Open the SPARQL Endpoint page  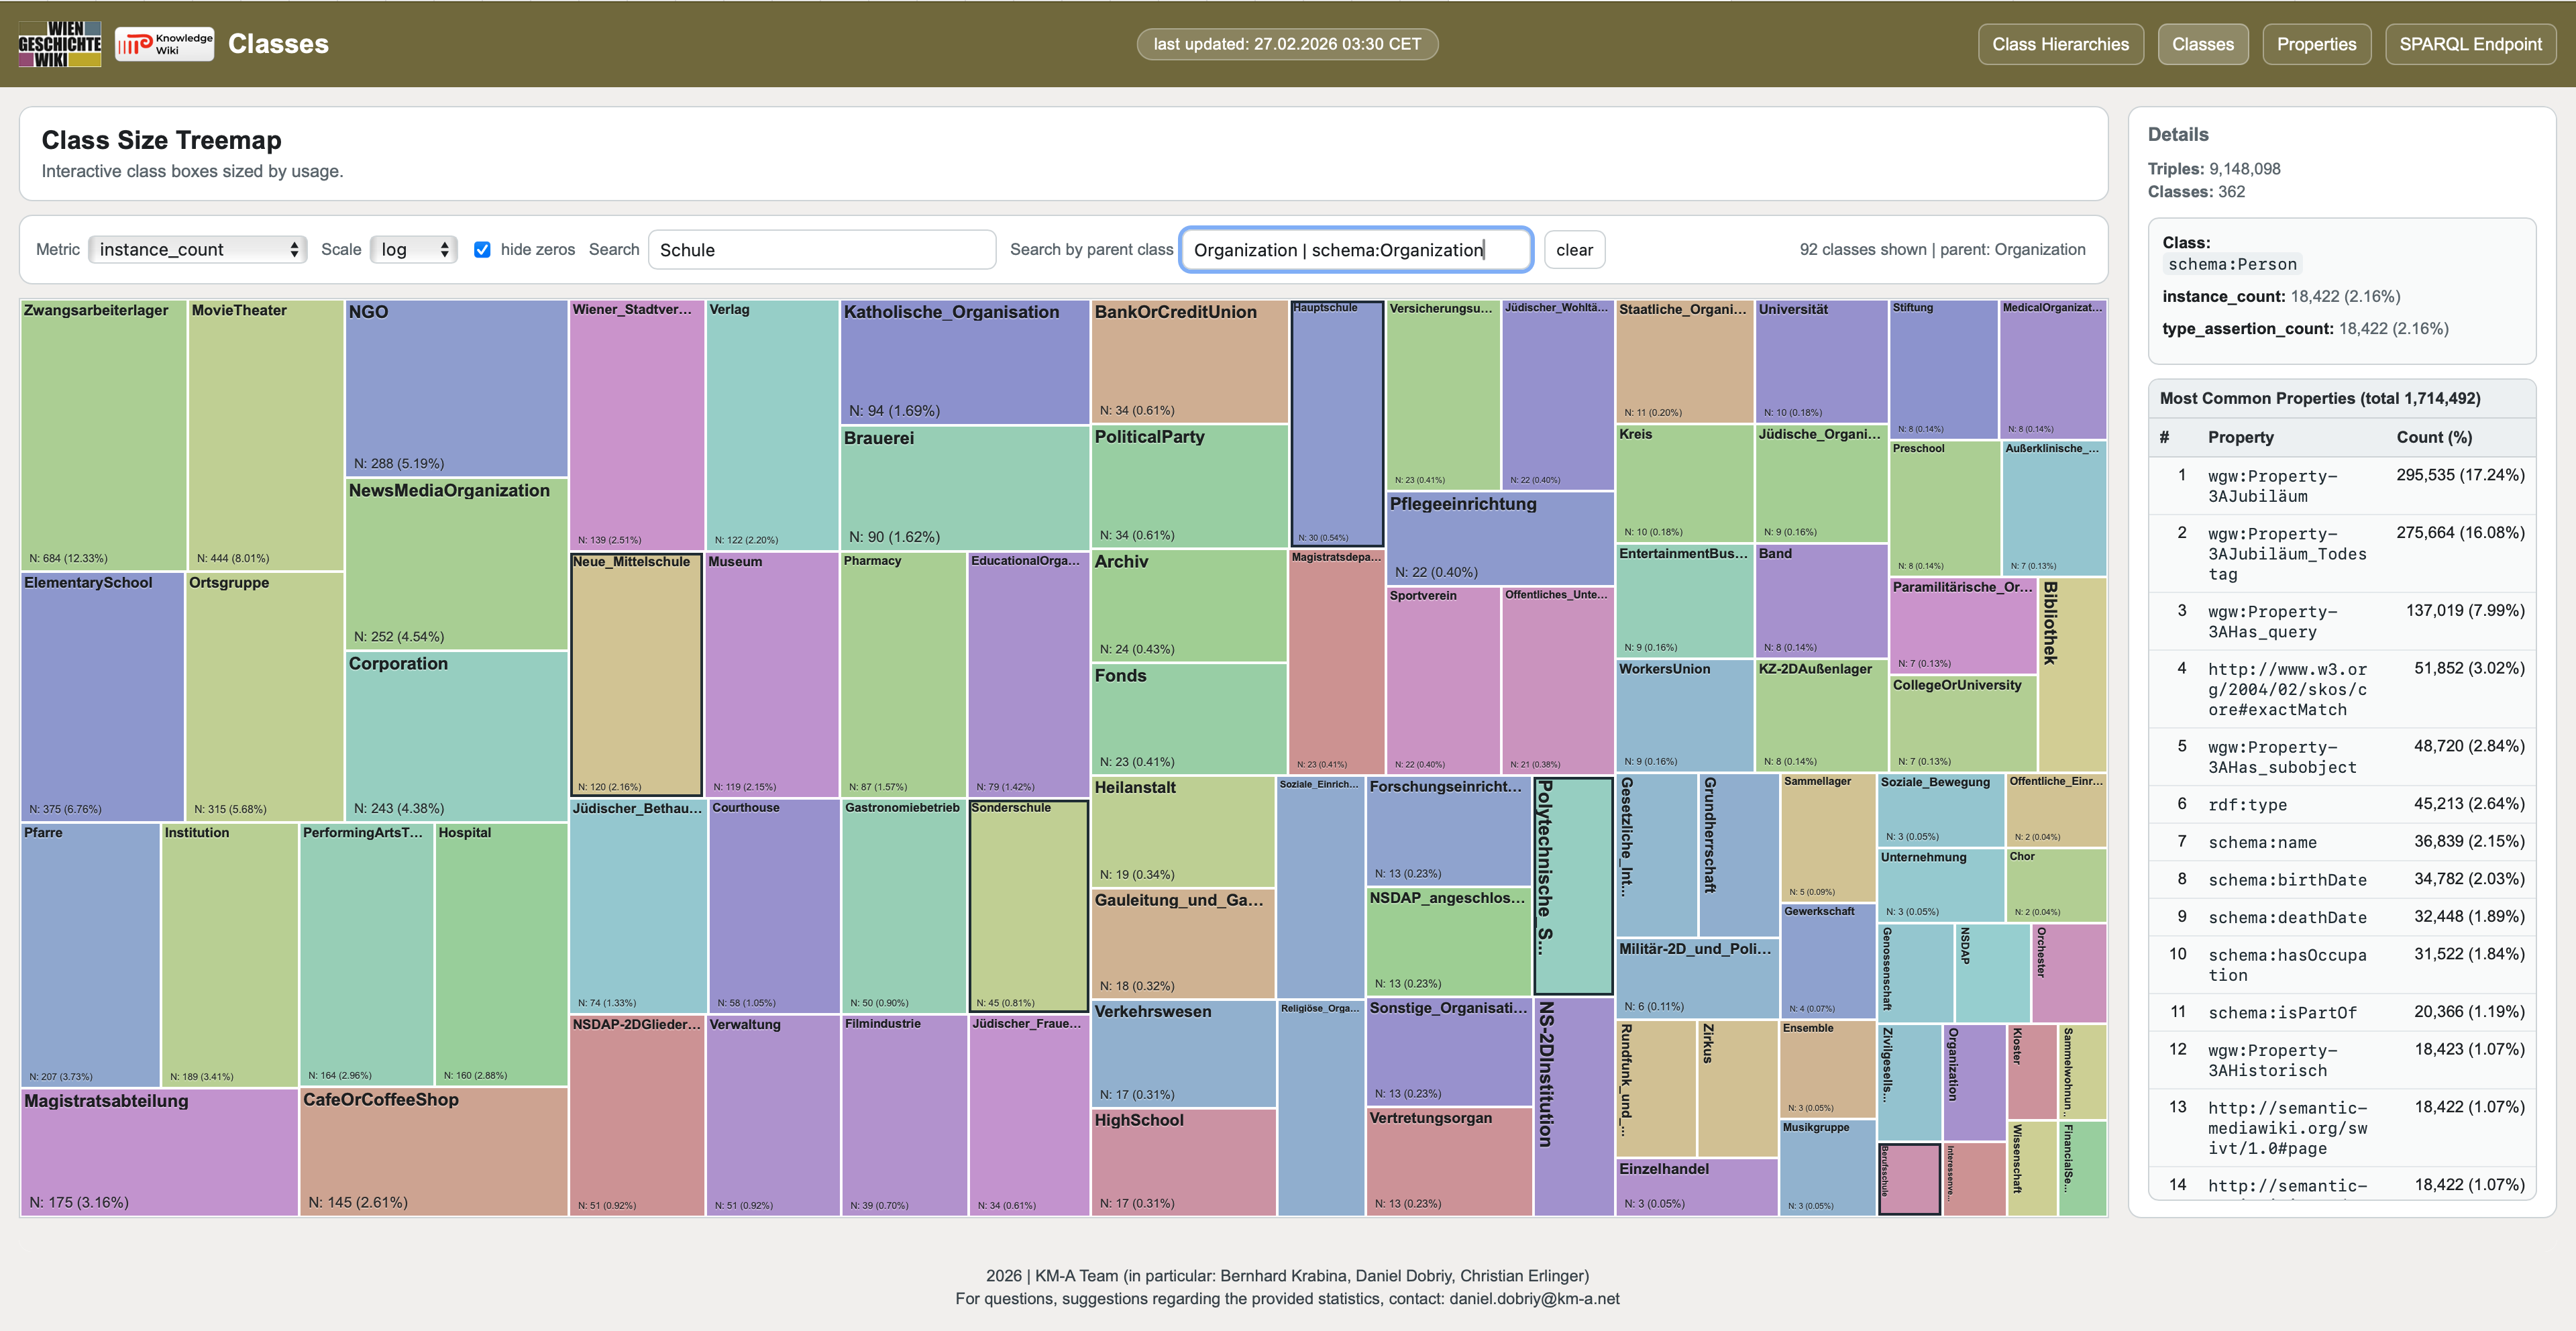[2470, 43]
